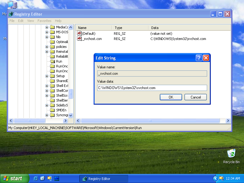Click the Shell Ex folder icon
244x183 pixels.
click(52, 86)
